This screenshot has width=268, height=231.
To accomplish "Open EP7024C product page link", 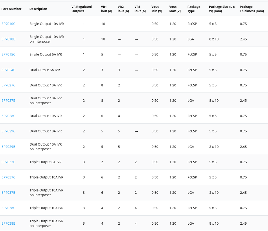I will [x=8, y=70].
